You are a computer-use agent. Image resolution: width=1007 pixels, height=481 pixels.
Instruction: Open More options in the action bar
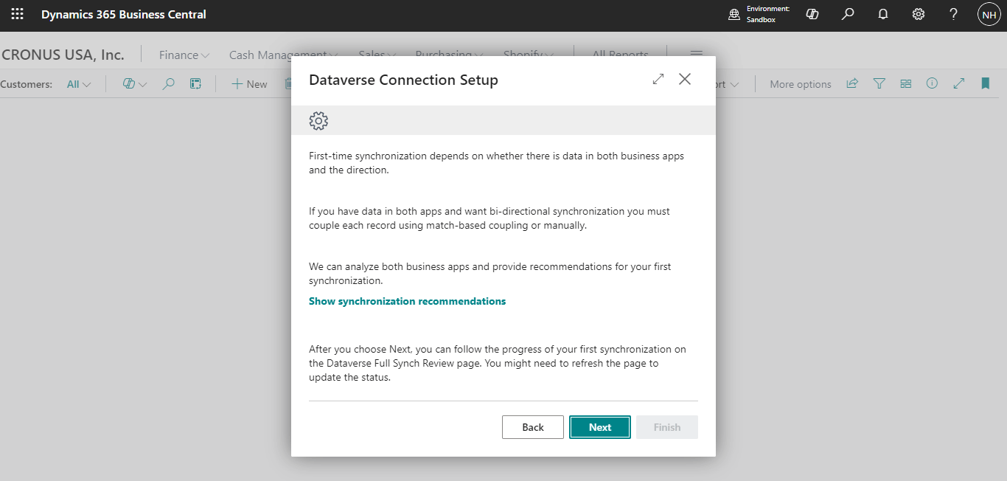[x=800, y=84]
